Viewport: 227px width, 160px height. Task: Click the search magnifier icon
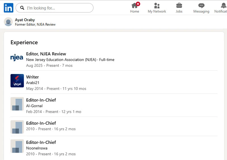coord(22,8)
